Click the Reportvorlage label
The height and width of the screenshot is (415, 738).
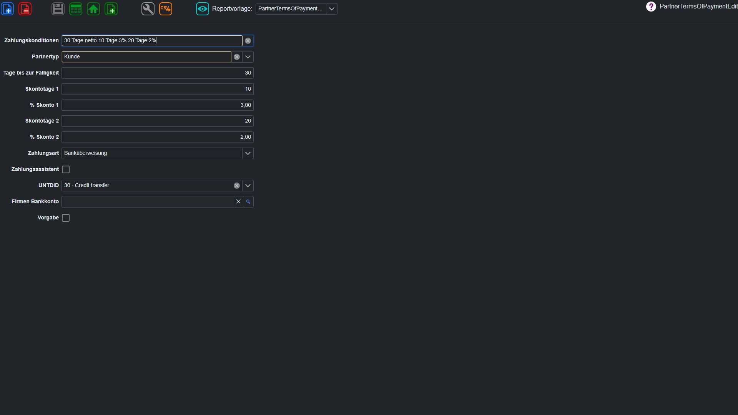pos(232,9)
